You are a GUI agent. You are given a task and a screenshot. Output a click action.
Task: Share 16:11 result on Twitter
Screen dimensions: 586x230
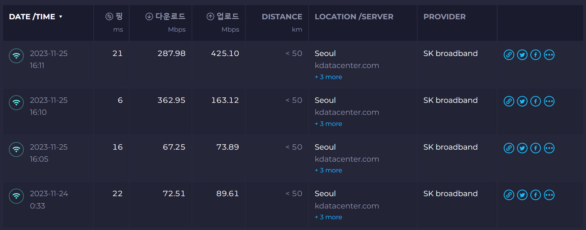coord(522,55)
